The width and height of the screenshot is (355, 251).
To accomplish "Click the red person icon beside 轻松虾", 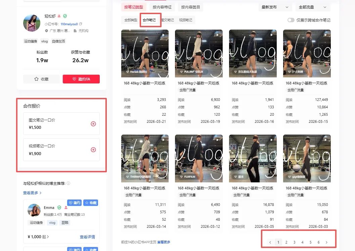I will click(x=59, y=16).
